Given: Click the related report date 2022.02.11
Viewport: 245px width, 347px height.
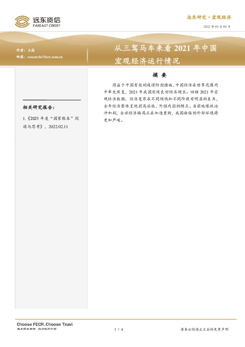Looking at the screenshot, I should tap(58, 127).
